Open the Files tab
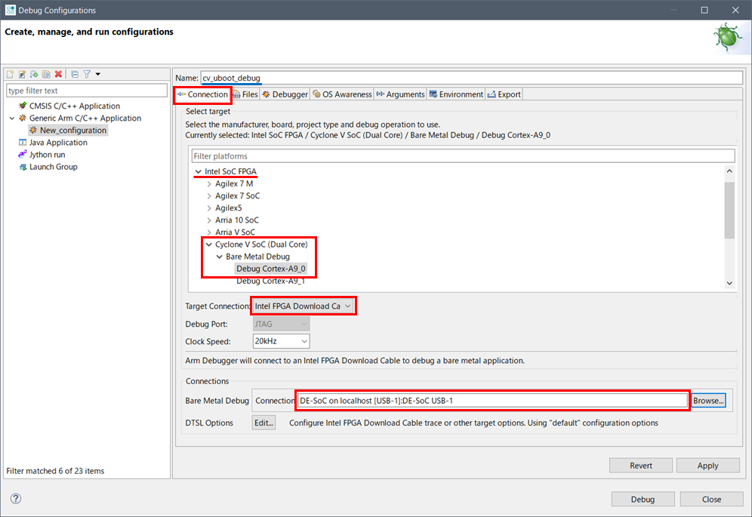Screen dimensions: 752x517 pyautogui.click(x=245, y=94)
